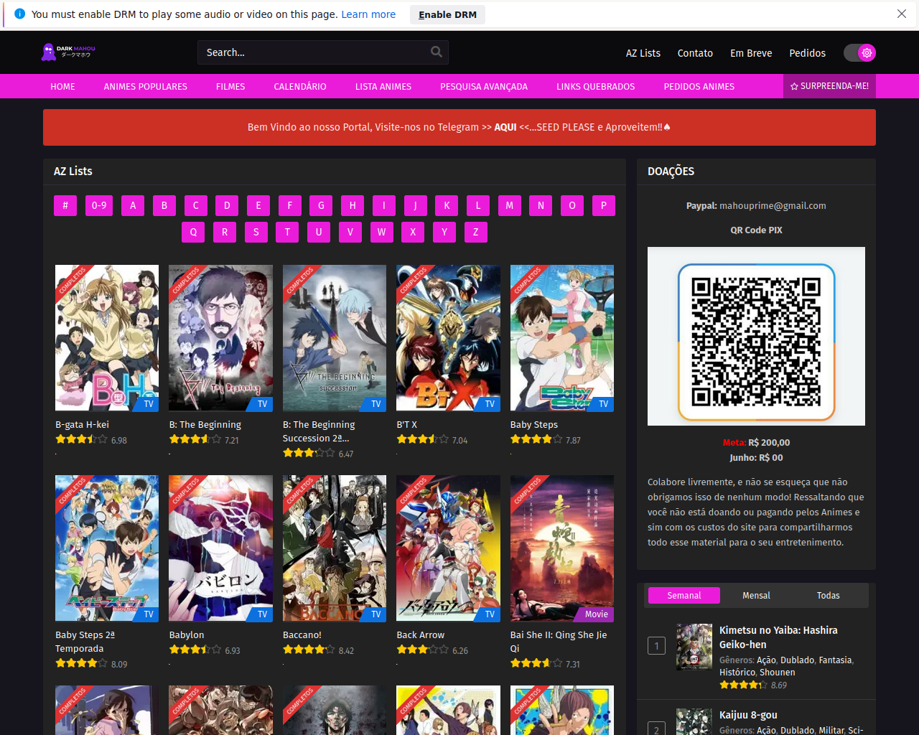Open CALENDÁRIO menu item
919x735 pixels.
click(x=300, y=86)
